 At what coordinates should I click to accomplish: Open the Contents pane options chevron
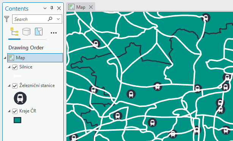tap(45, 8)
